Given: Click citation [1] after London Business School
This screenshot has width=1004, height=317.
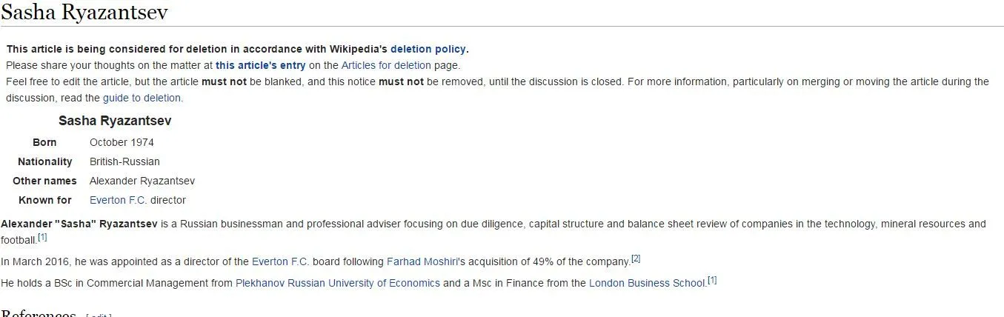Looking at the screenshot, I should [712, 281].
